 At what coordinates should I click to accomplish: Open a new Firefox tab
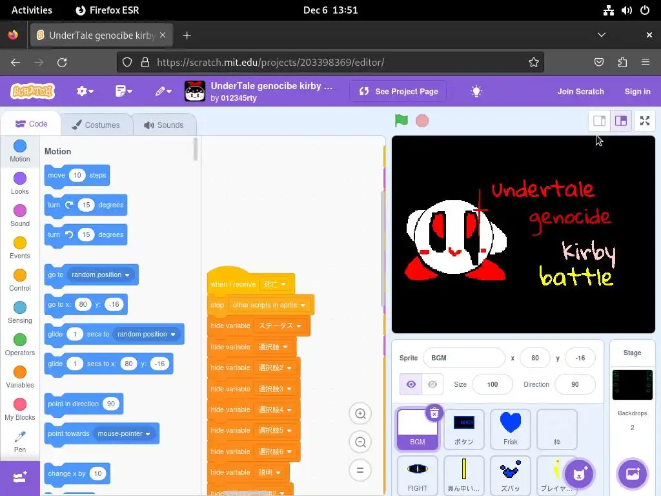click(187, 36)
